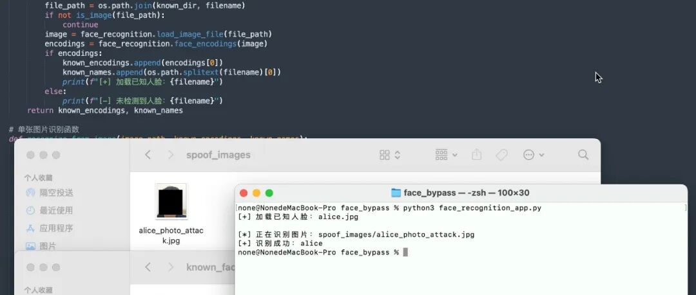The height and width of the screenshot is (295, 696).
Task: Click the search icon in spoof_images window
Action: click(583, 155)
